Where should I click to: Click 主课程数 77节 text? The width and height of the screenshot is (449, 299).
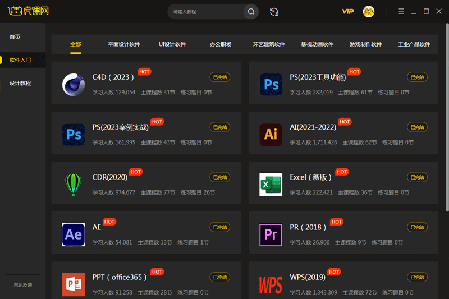[x=158, y=192]
